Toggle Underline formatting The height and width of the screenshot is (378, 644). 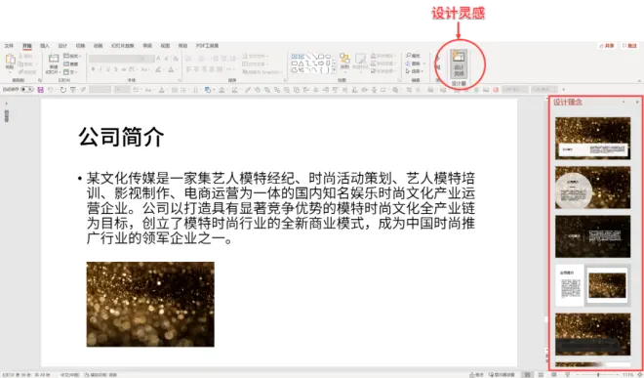pos(108,69)
